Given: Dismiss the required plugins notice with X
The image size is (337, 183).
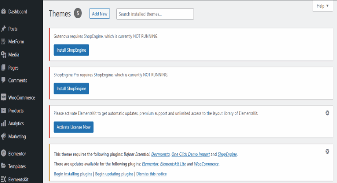Looking at the screenshot, I should click(327, 151).
